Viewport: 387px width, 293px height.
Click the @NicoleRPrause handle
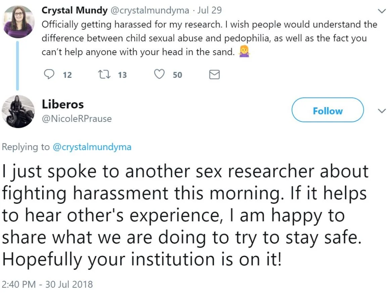tap(77, 118)
